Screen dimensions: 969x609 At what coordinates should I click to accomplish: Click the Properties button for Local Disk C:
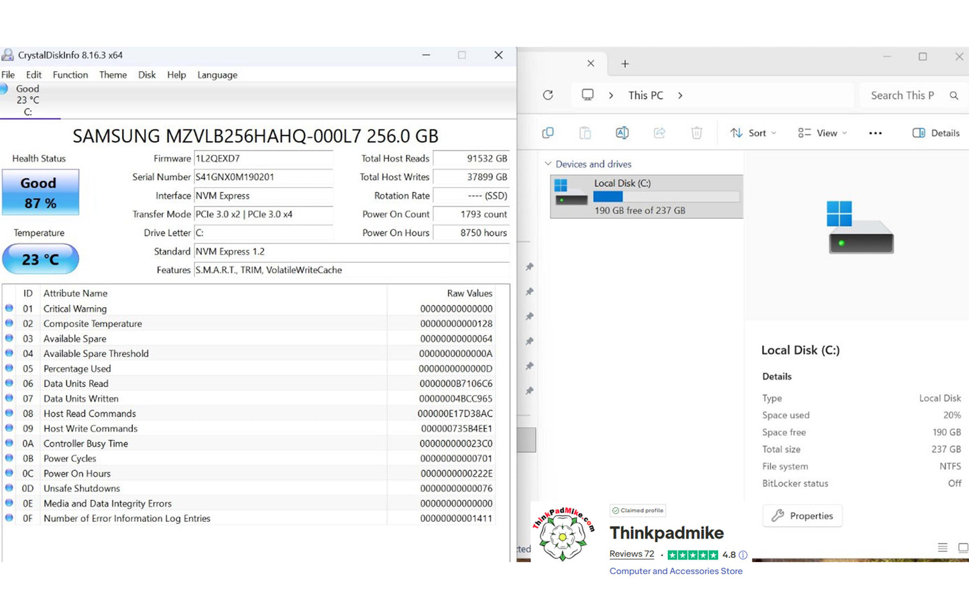(802, 516)
